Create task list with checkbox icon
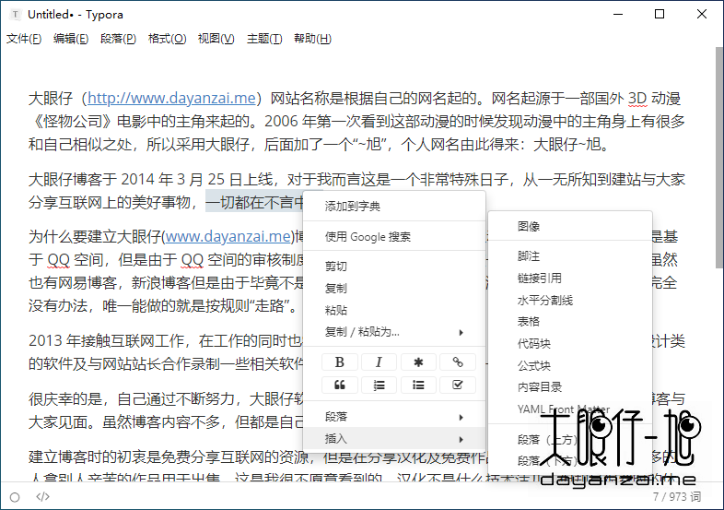The width and height of the screenshot is (724, 510). click(458, 385)
